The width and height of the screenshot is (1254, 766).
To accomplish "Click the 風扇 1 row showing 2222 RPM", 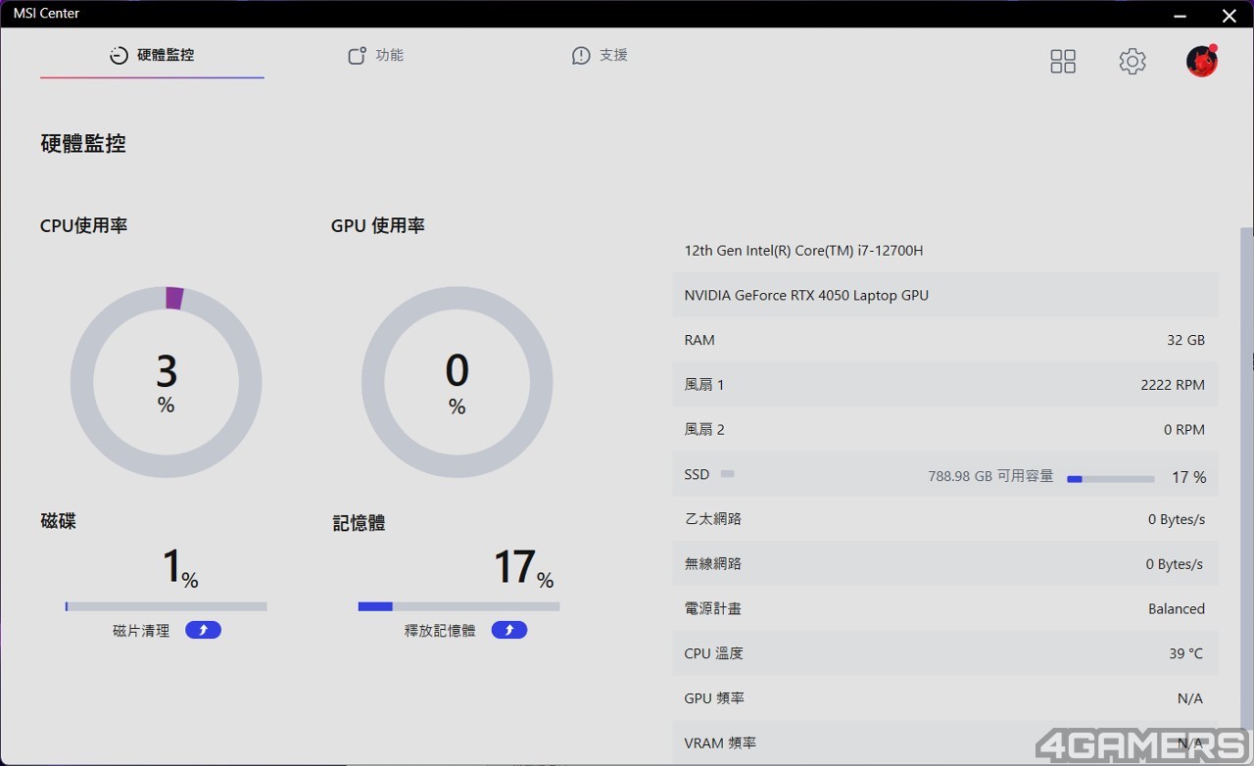I will point(945,385).
